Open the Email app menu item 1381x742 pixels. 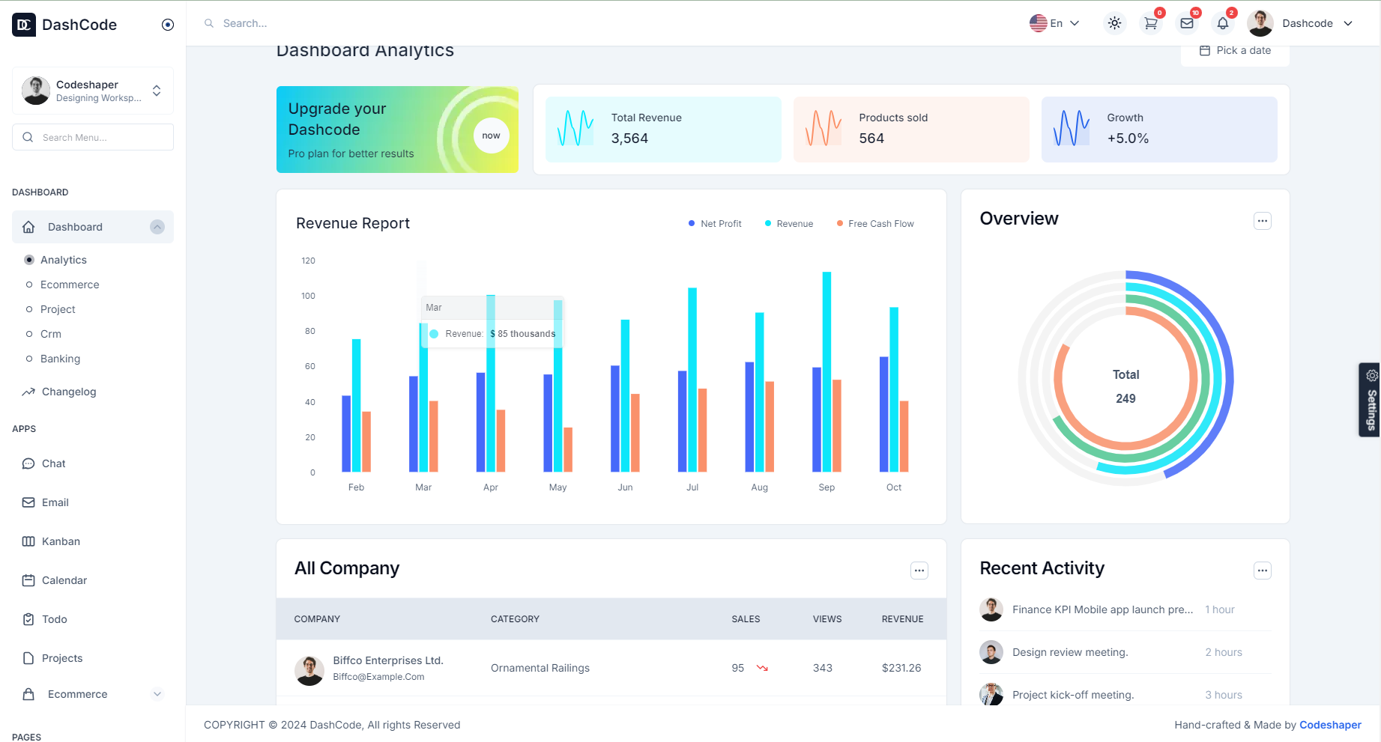click(55, 502)
